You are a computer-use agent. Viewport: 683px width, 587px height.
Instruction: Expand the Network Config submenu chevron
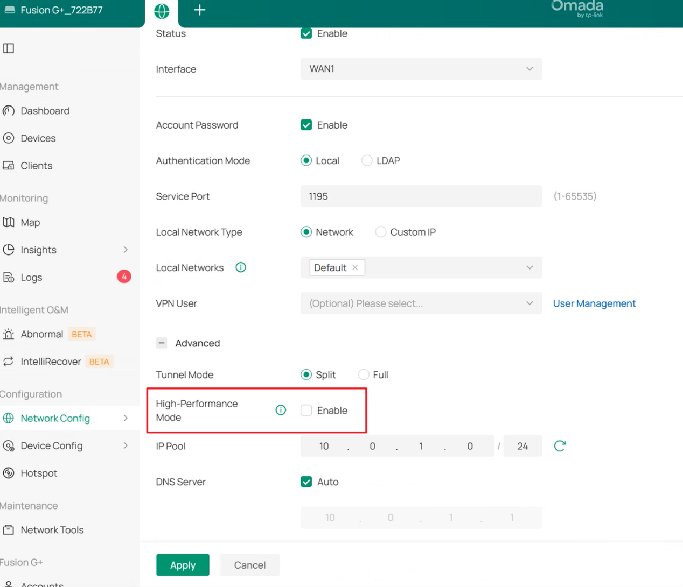tap(126, 418)
